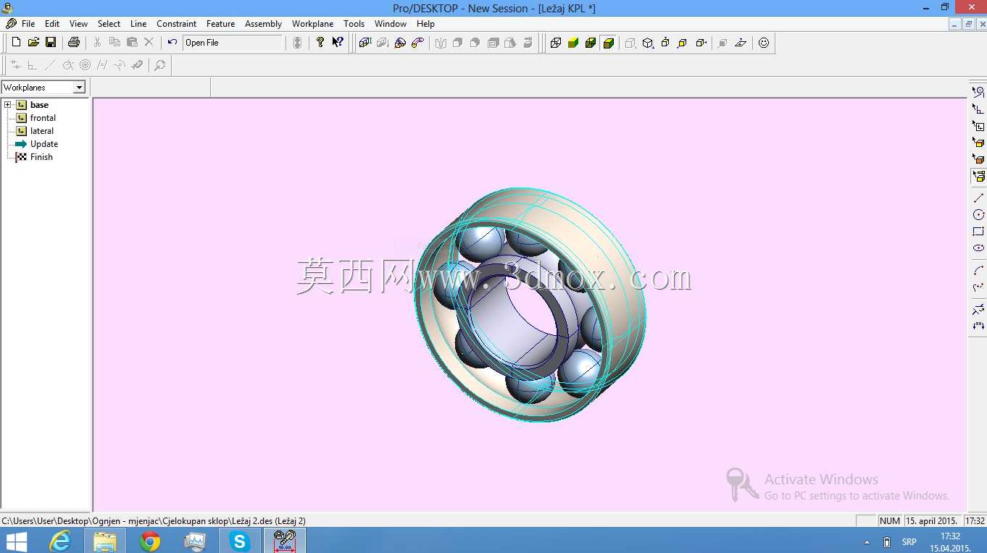Select transparent shaded display icon
The height and width of the screenshot is (553, 987).
click(x=591, y=43)
